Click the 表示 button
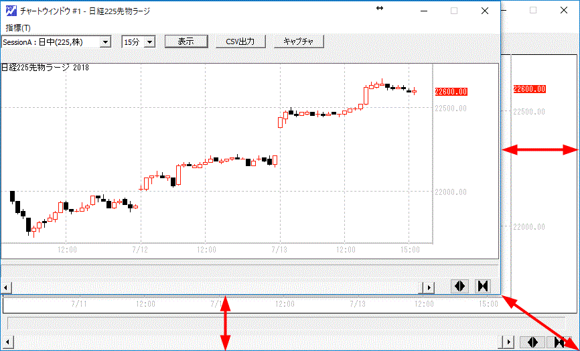Viewport: 580px width, 351px height. coord(186,42)
